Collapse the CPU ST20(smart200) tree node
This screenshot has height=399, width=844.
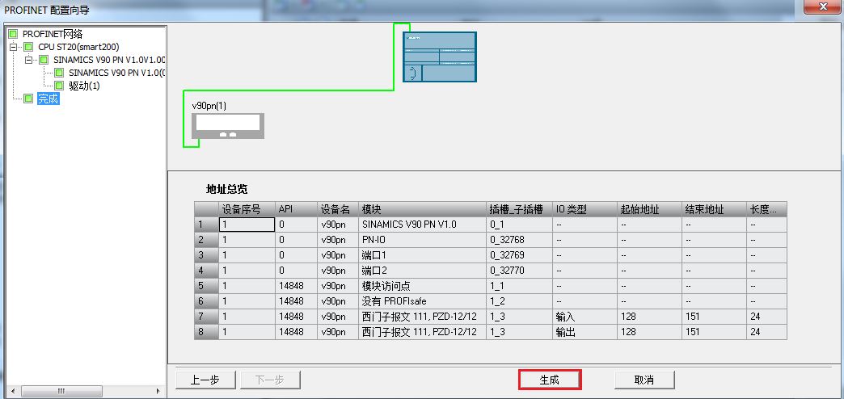[14, 47]
